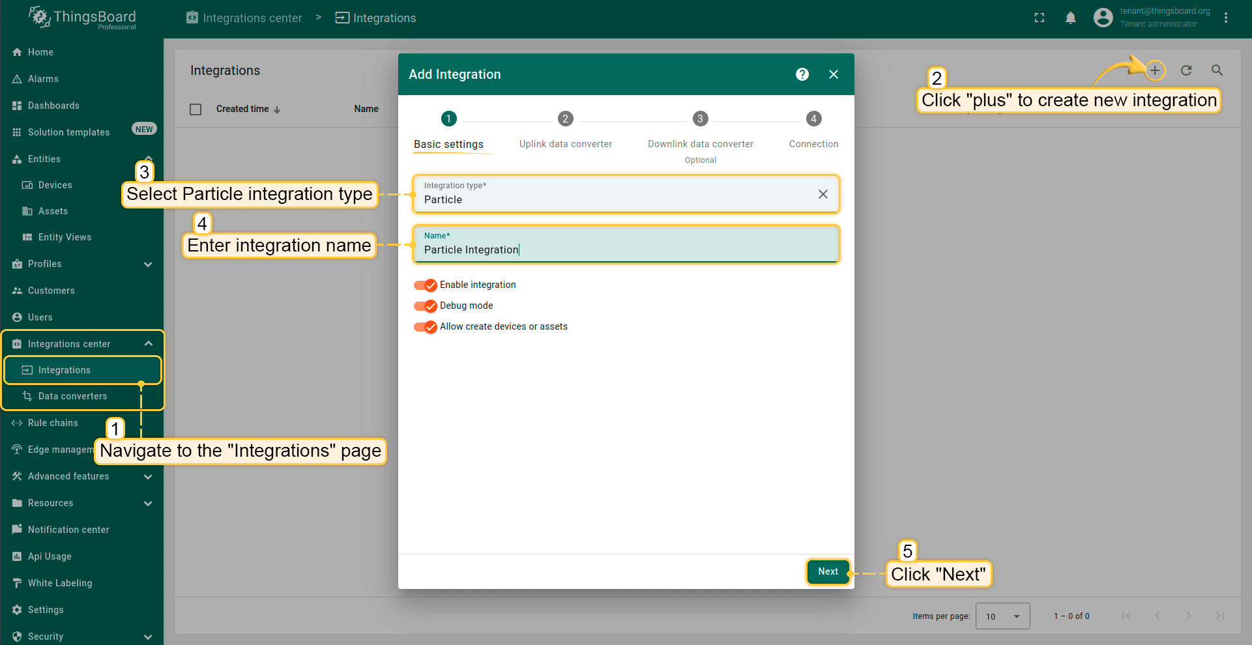This screenshot has height=645, width=1252.
Task: Click the Next button
Action: coord(828,571)
